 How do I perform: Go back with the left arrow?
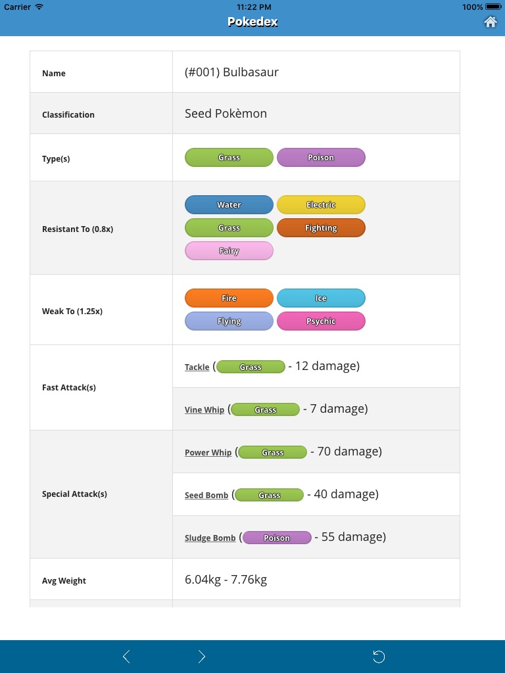coord(126,657)
